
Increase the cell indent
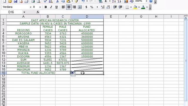[x=120, y=7]
